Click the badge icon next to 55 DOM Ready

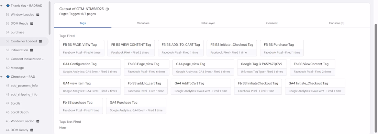tap(32, 24)
